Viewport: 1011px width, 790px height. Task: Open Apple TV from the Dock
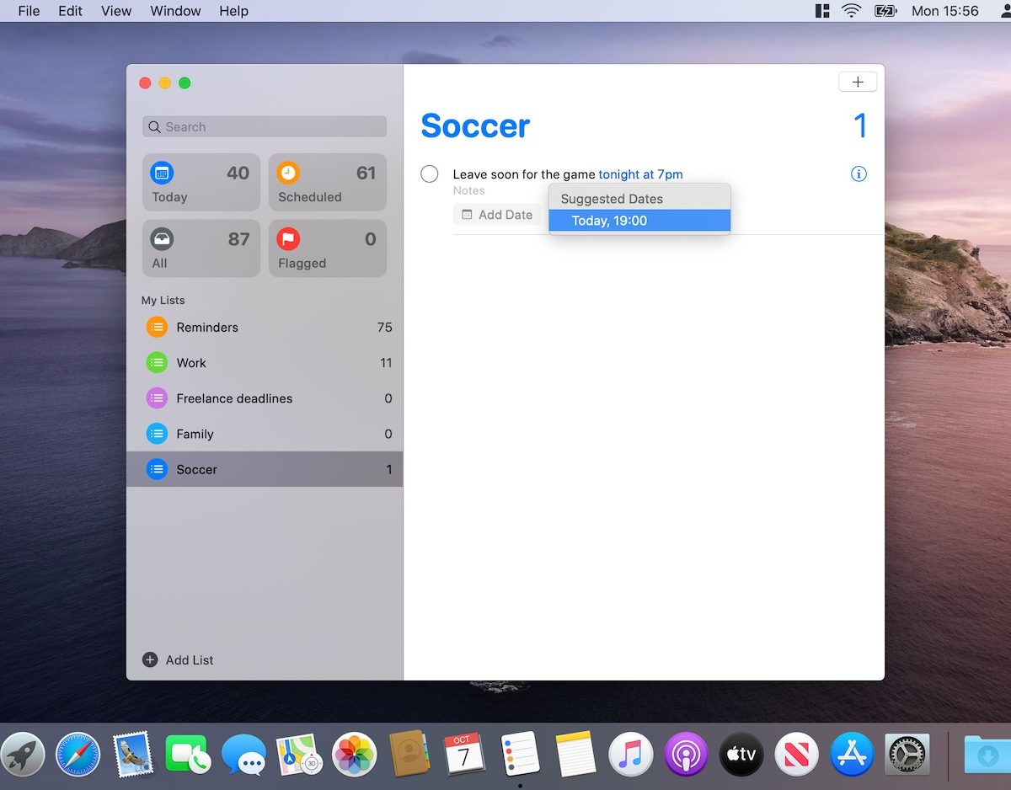click(x=741, y=753)
